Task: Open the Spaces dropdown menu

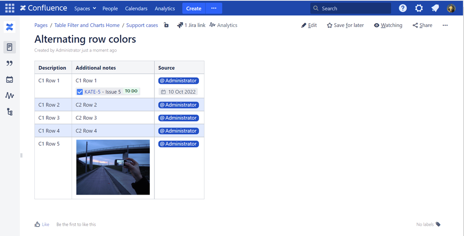Action: (85, 8)
